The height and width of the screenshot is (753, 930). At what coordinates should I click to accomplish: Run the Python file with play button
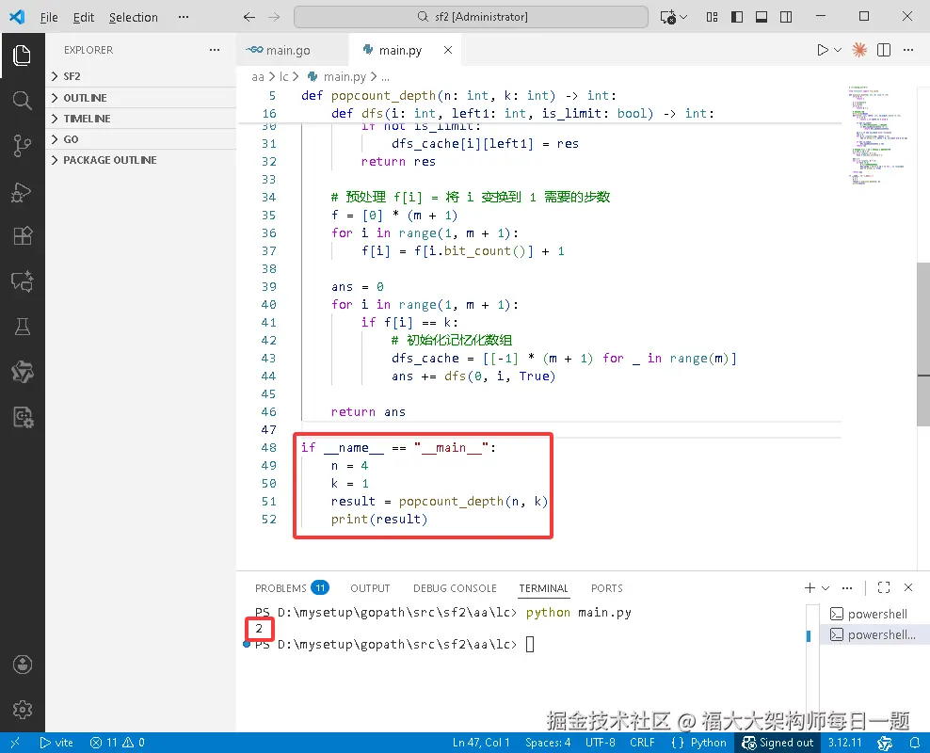822,50
